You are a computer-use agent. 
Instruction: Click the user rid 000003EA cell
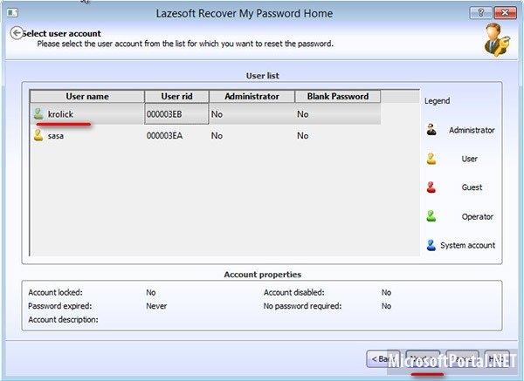point(164,136)
